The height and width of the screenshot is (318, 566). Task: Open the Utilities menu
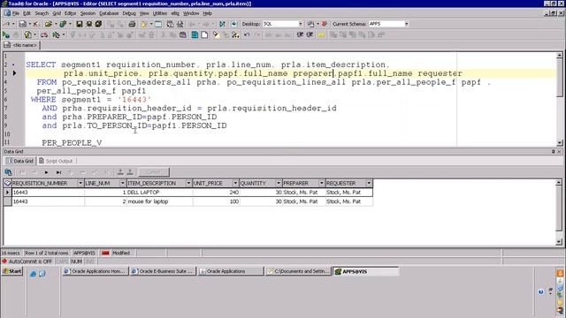[160, 13]
